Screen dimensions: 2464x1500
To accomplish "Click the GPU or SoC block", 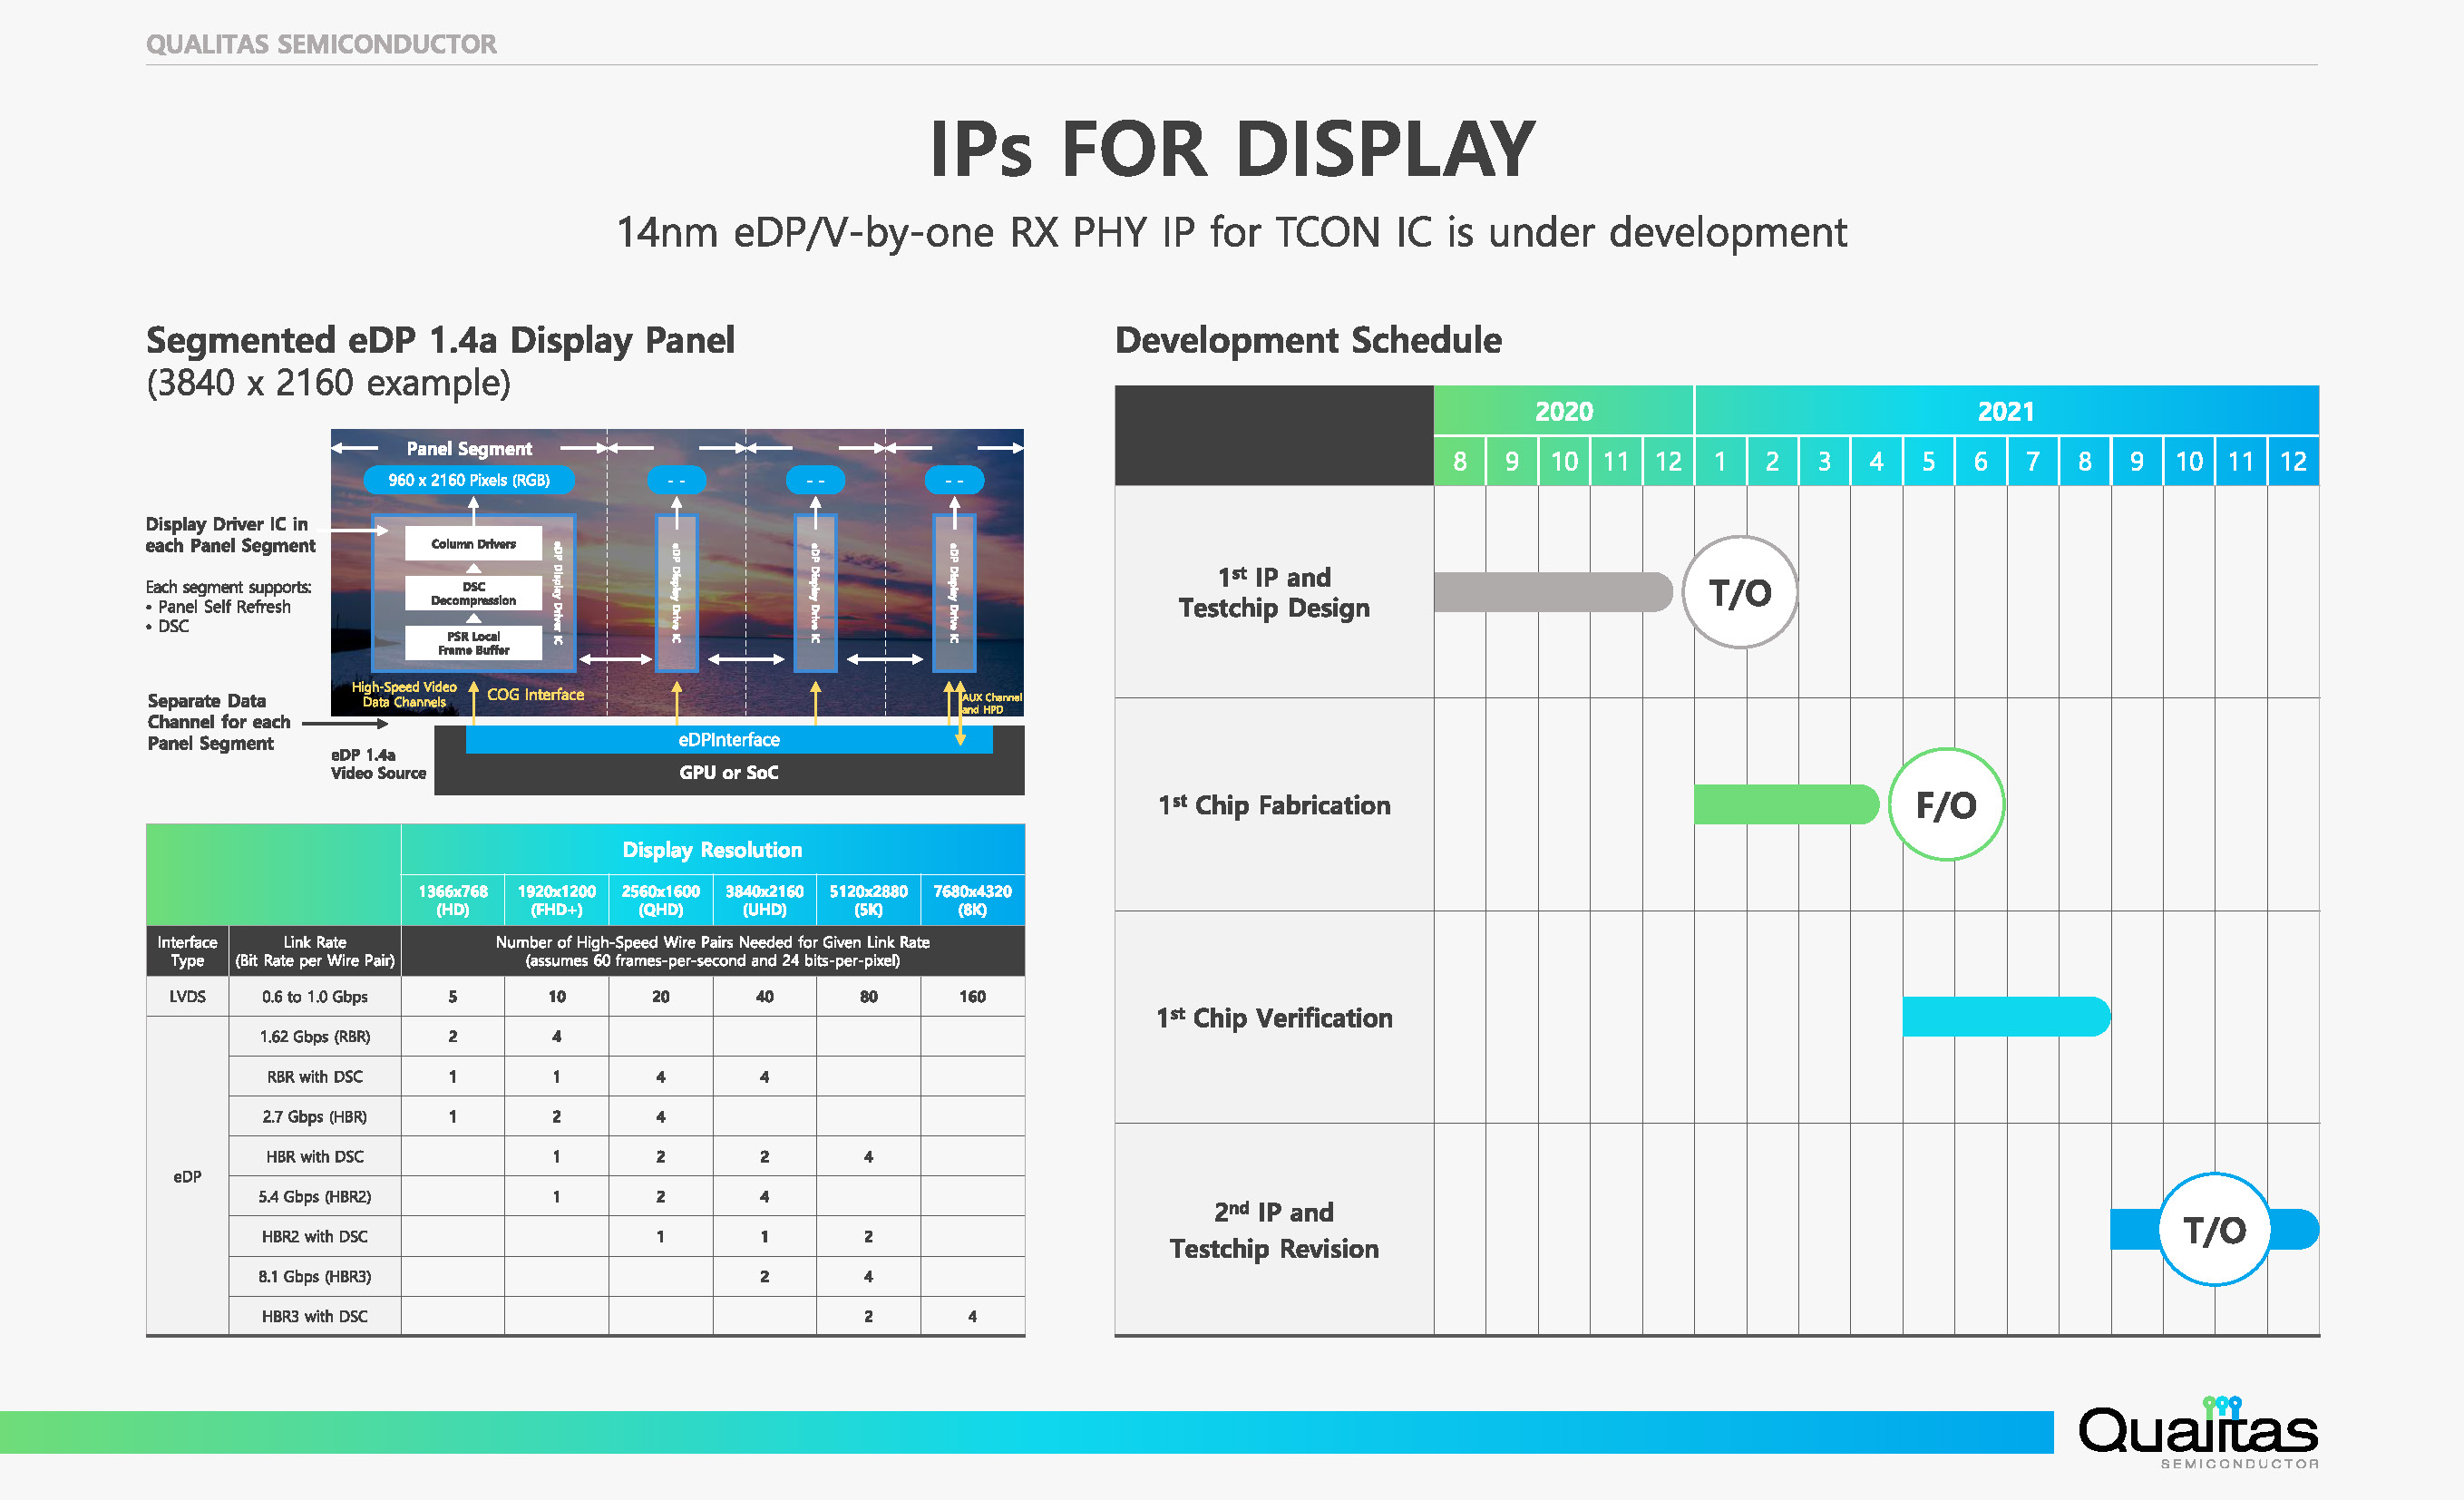I will (x=728, y=773).
